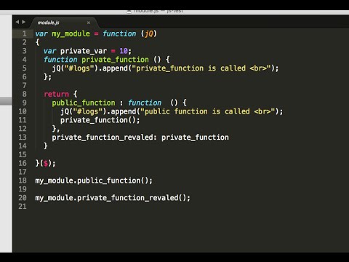Click 'private_function' declaration on line 4
The height and width of the screenshot is (262, 349).
(115, 60)
